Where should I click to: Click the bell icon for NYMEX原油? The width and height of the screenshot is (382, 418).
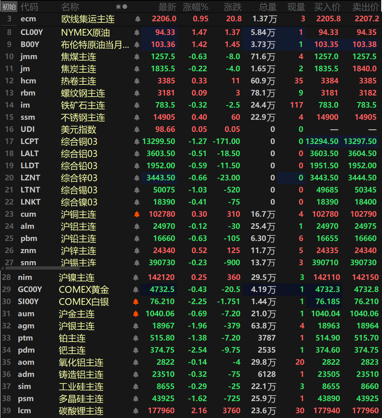point(137,33)
